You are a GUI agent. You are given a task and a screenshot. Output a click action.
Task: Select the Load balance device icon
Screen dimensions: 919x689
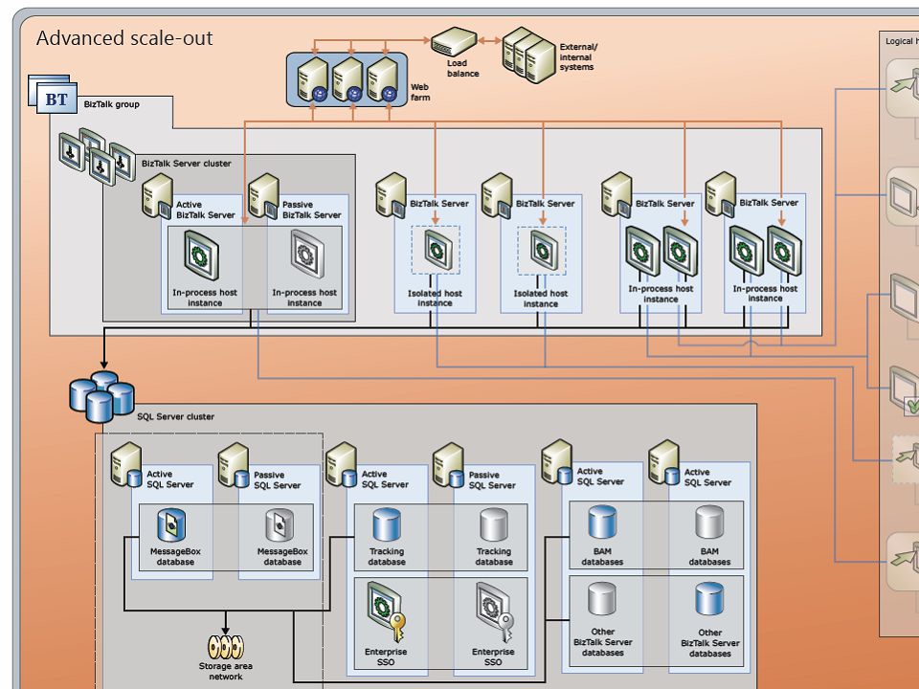click(454, 41)
